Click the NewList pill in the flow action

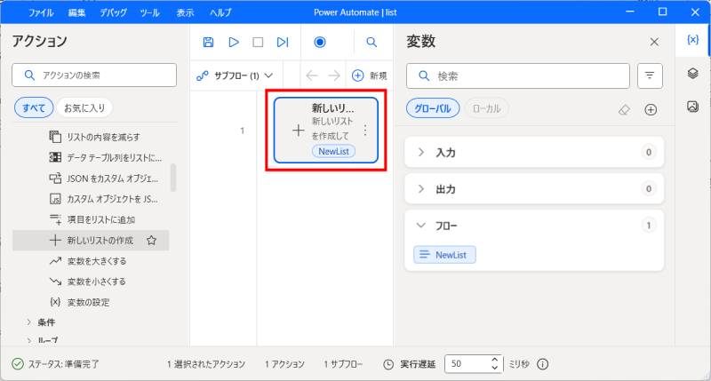pos(333,151)
